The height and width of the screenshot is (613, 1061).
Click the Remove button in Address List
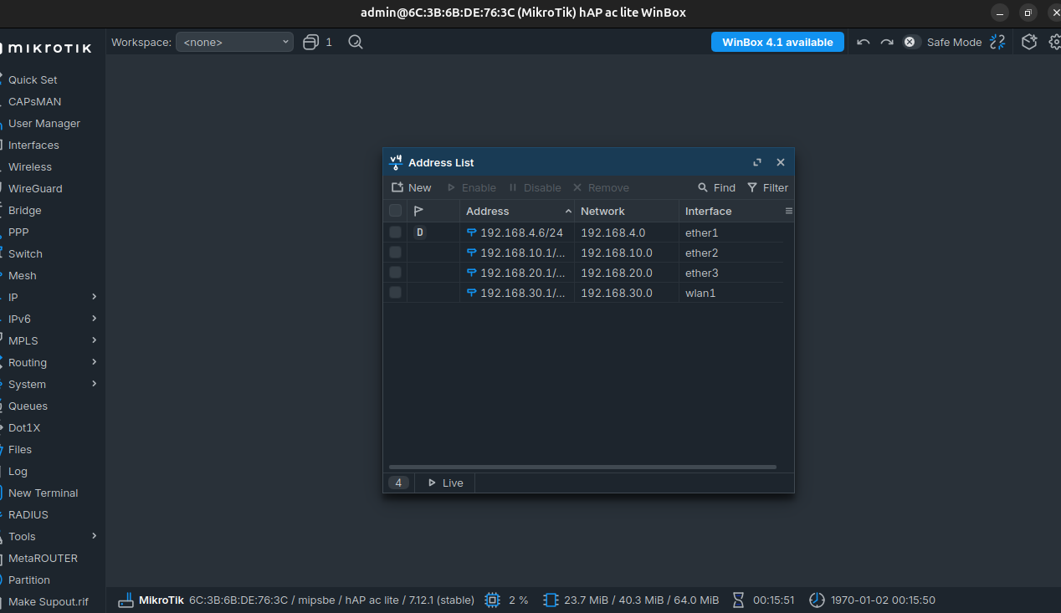601,187
